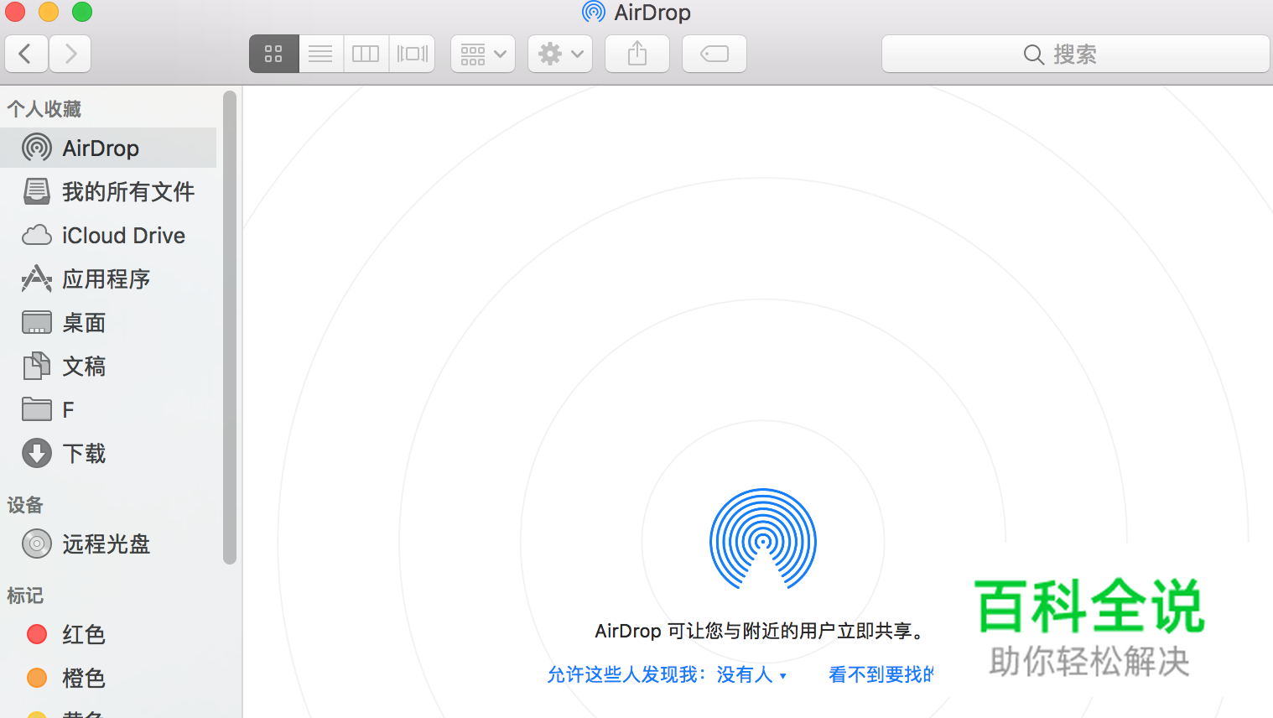Click the sidebar scrollbar

pyautogui.click(x=230, y=328)
